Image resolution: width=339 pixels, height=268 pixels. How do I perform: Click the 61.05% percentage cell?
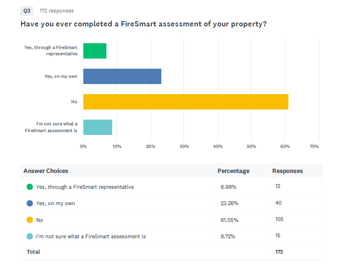[230, 220]
